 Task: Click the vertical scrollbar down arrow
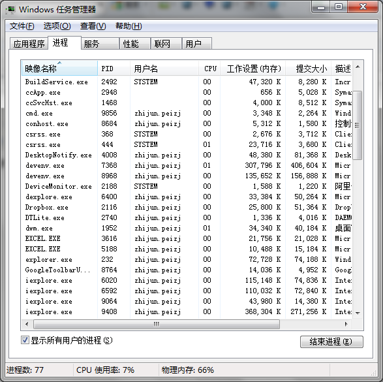click(358, 313)
